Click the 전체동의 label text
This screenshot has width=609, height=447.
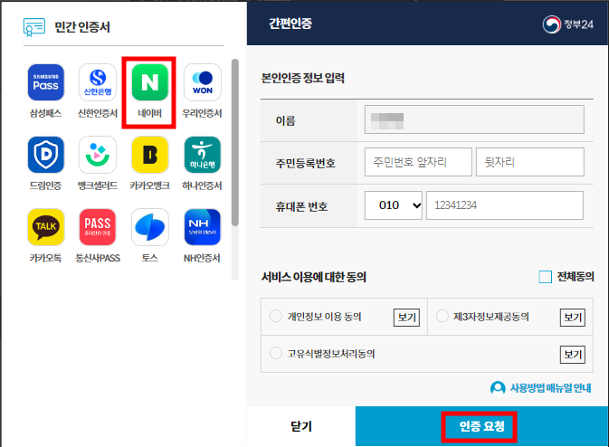point(576,277)
